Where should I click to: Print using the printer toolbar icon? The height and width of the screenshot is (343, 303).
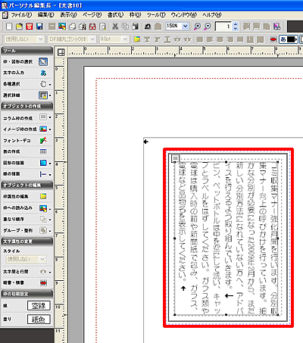pyautogui.click(x=72, y=27)
